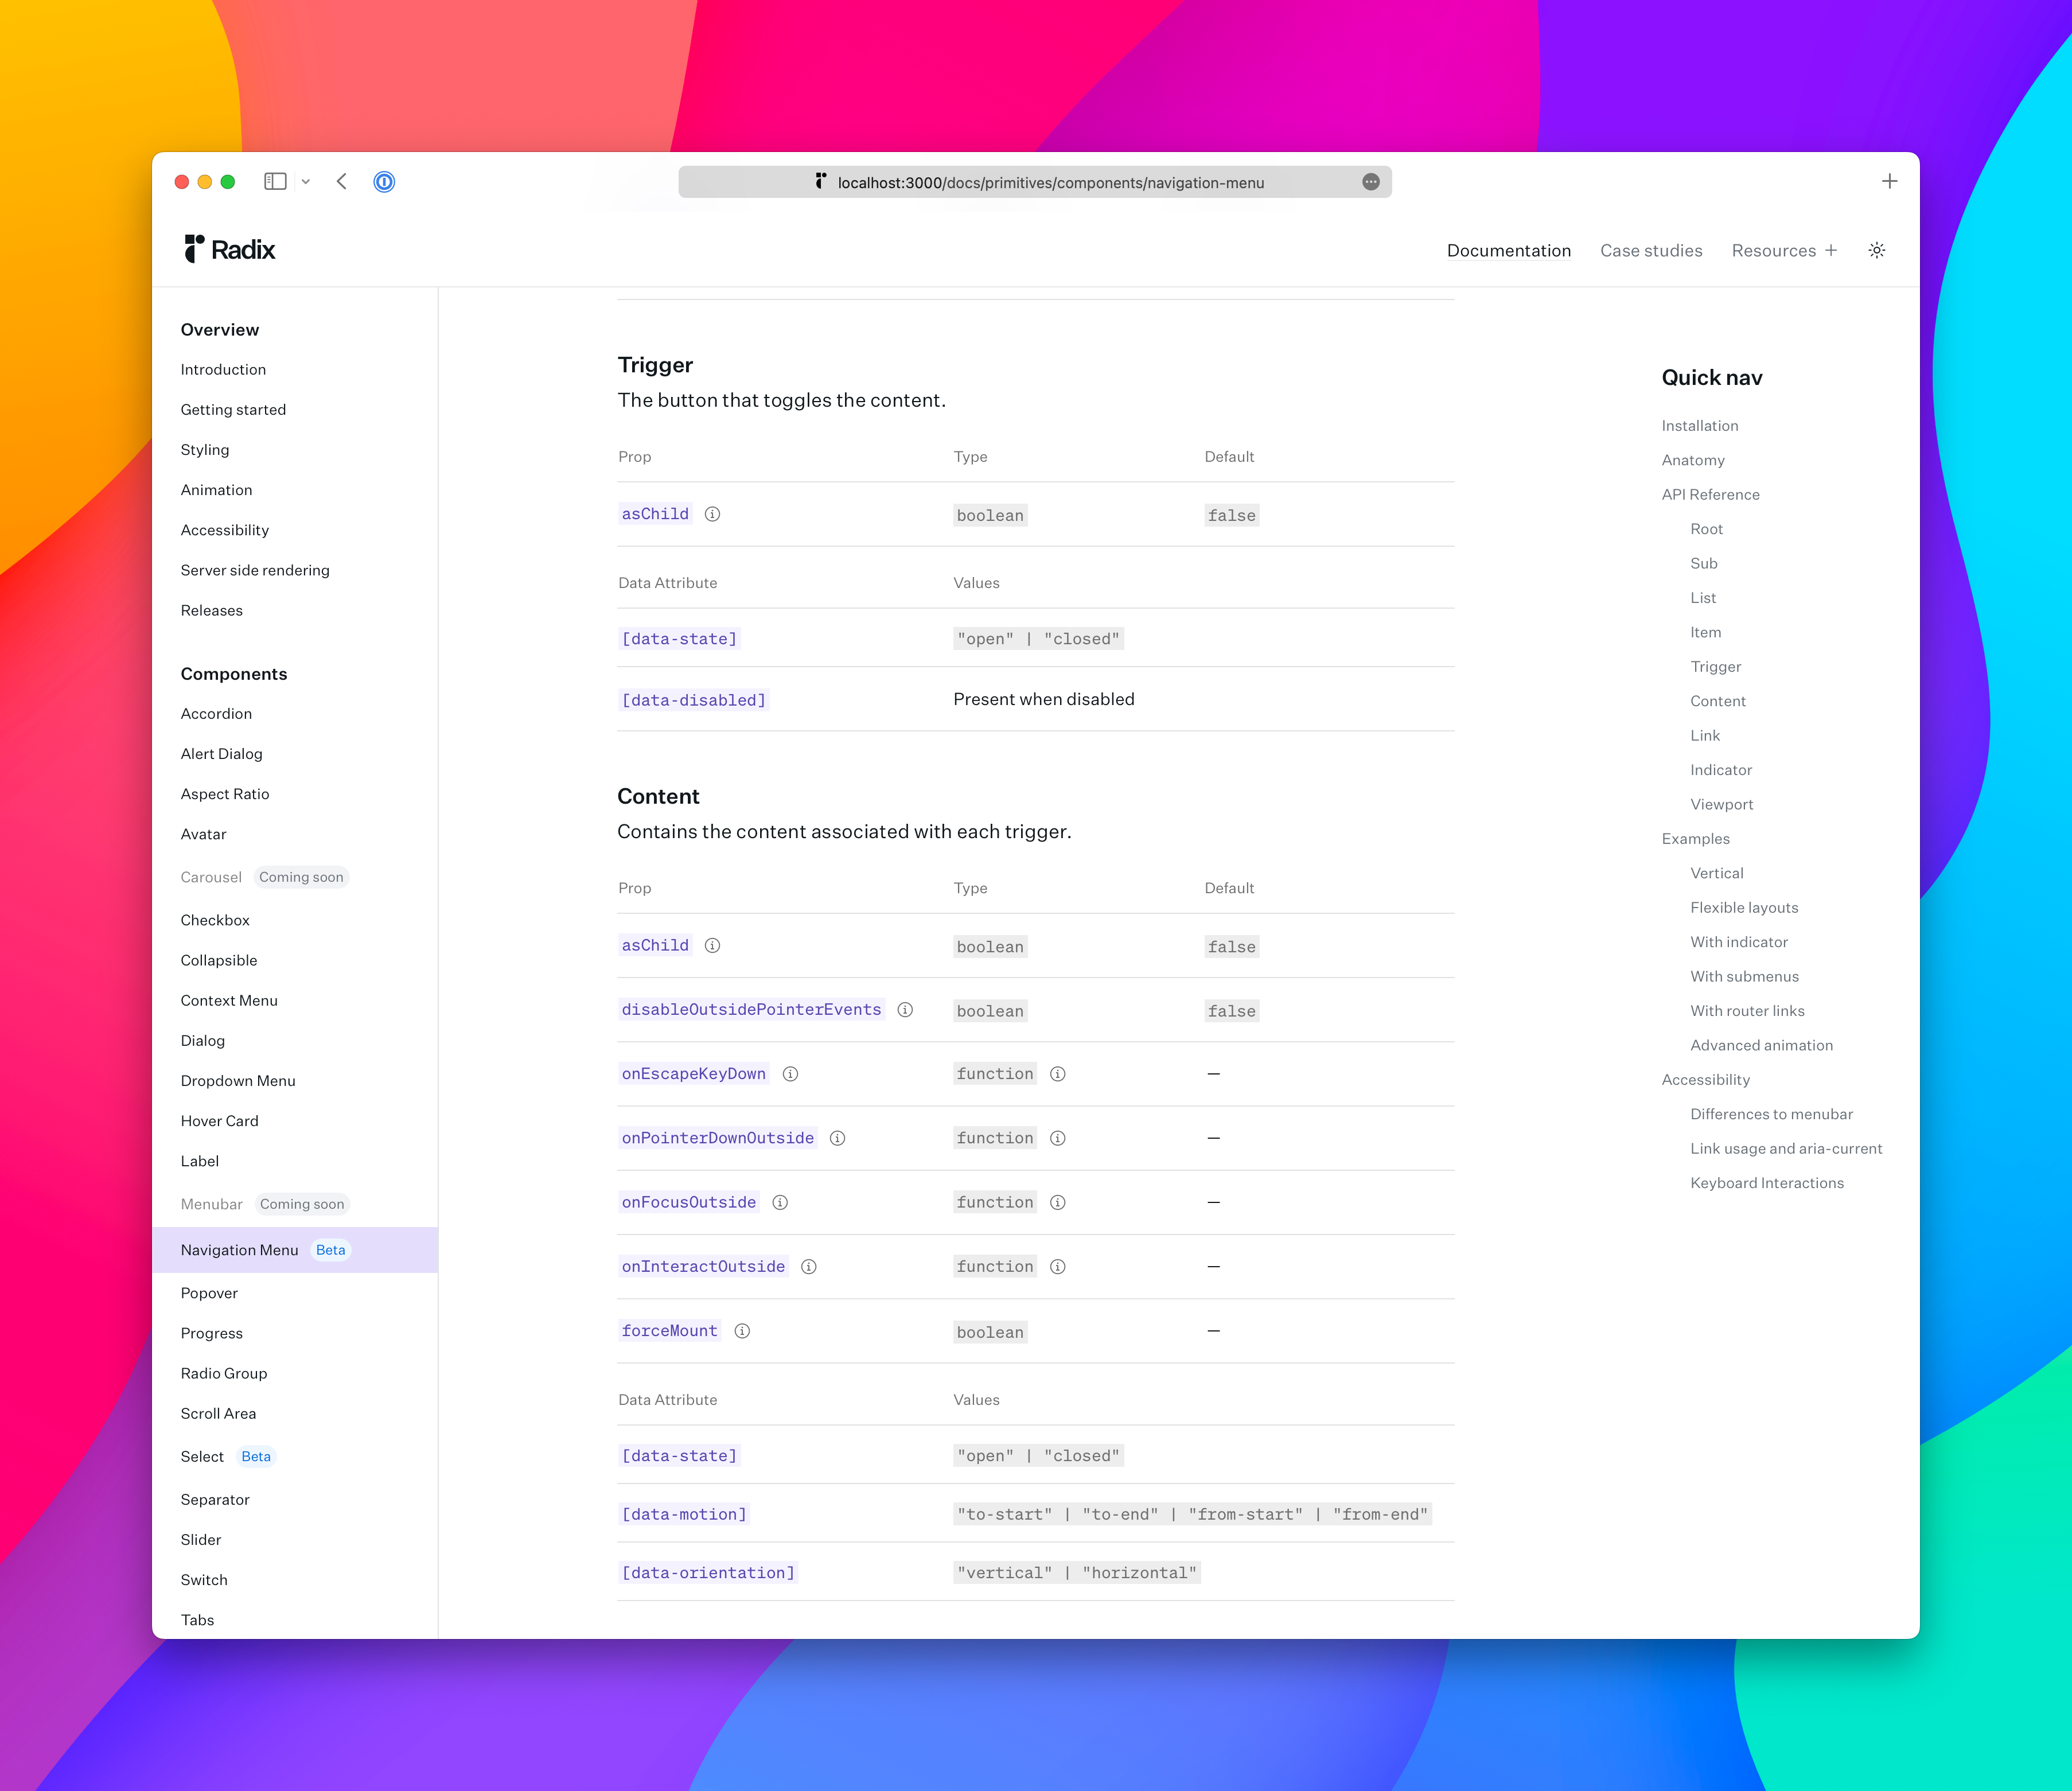Image resolution: width=2072 pixels, height=1791 pixels.
Task: Select the Slider component page
Action: 201,1540
